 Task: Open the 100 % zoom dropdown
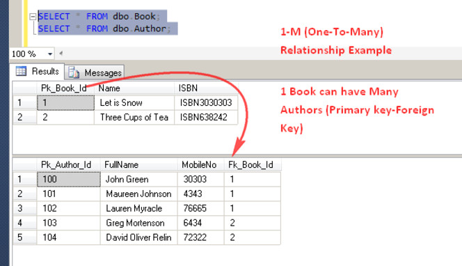(x=50, y=54)
